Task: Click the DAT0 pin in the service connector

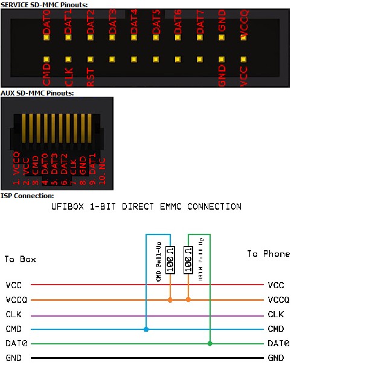Action: (46, 37)
